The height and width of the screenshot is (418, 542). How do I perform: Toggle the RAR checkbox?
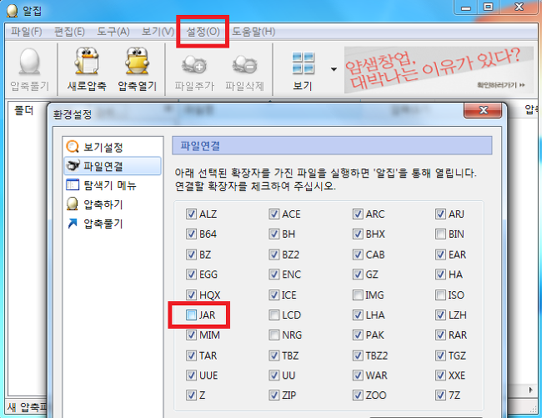[x=440, y=335]
